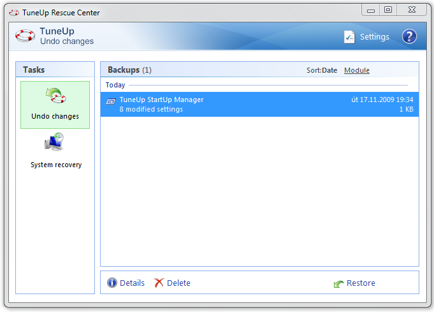Close the TuneUp Rescue Center window
Screen dimensions: 434x312
(x=412, y=10)
